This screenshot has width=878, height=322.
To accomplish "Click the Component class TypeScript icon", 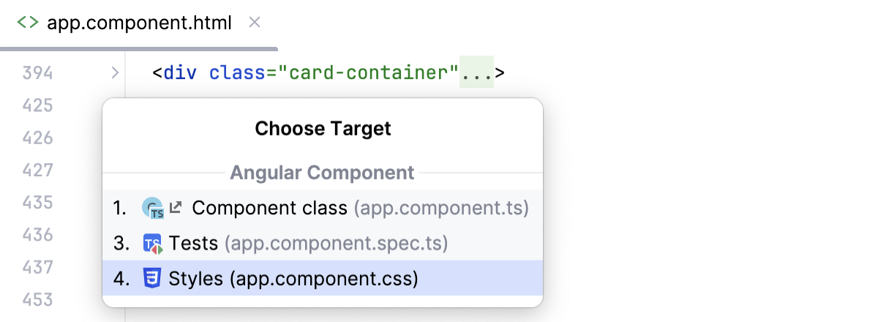I will point(153,209).
